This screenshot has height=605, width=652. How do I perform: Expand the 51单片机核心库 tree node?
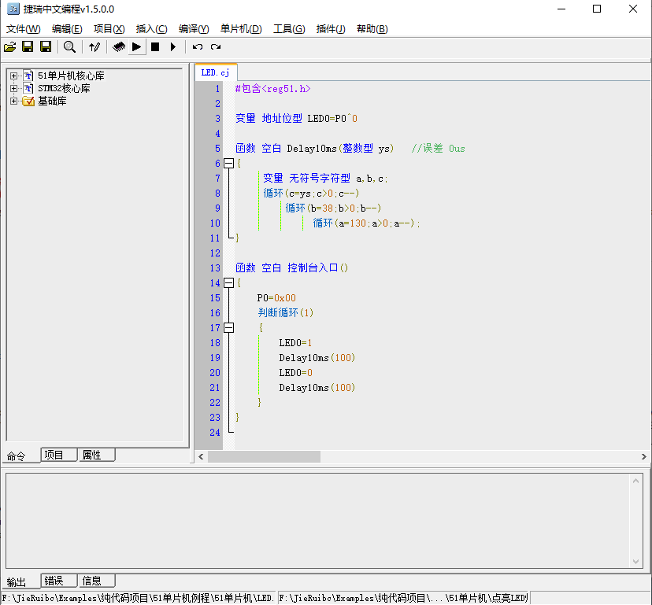[x=13, y=76]
